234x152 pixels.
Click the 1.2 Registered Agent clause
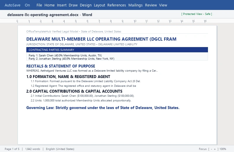[x=83, y=86]
